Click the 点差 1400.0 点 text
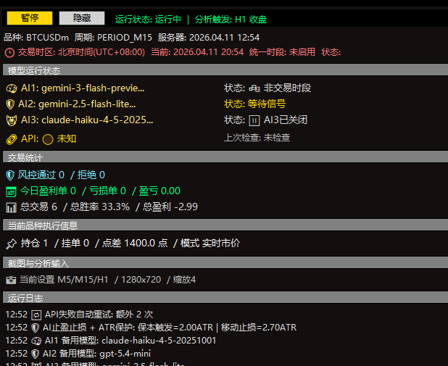This screenshot has height=366, width=448. (135, 243)
